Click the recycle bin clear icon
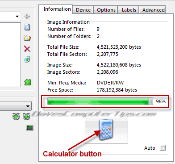Image resolution: width=175 pixels, height=164 pixels. [27, 59]
